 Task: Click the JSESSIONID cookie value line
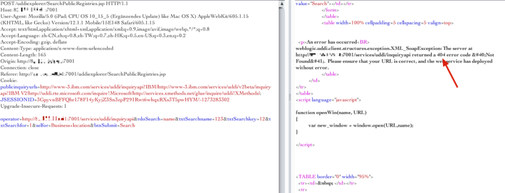tap(115, 100)
